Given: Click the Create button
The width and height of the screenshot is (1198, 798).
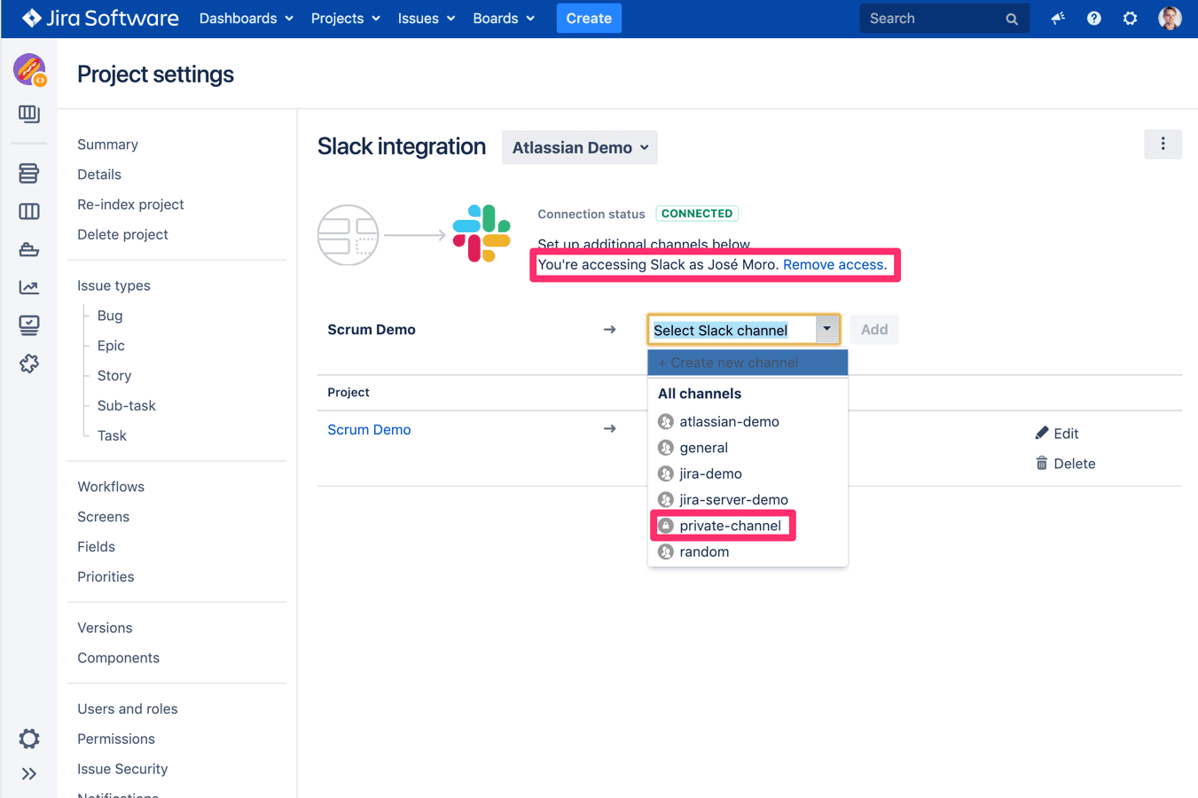Looking at the screenshot, I should pyautogui.click(x=589, y=18).
